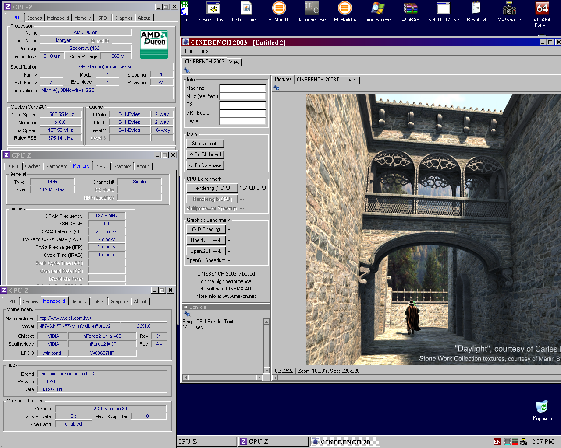Screen dimensions: 561x448
Task: Switch to View tab in CINEBENCH
Action: (x=234, y=62)
